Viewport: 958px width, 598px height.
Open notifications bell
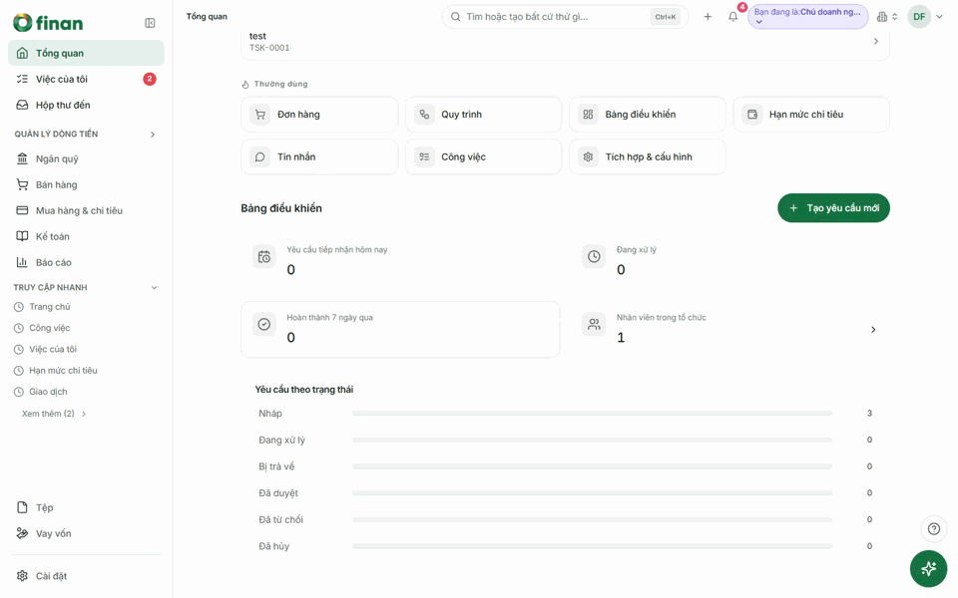coord(733,17)
